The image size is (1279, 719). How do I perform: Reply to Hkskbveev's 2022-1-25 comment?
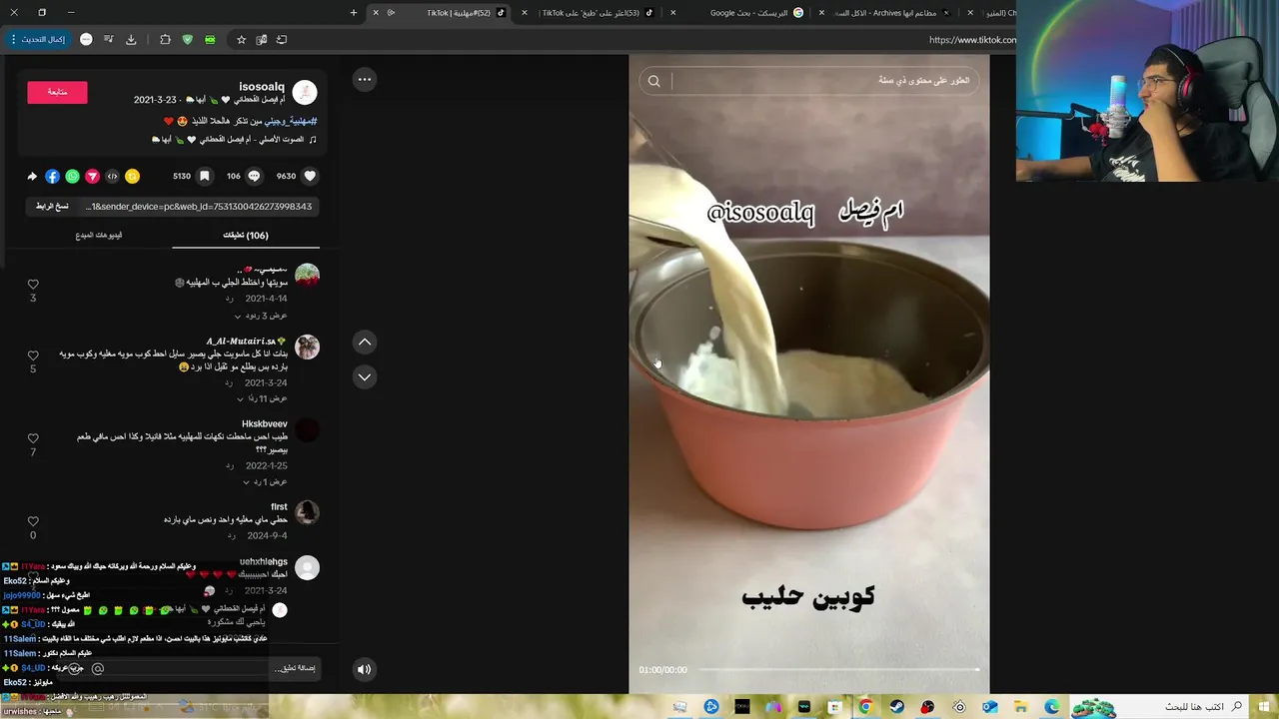coord(229,465)
